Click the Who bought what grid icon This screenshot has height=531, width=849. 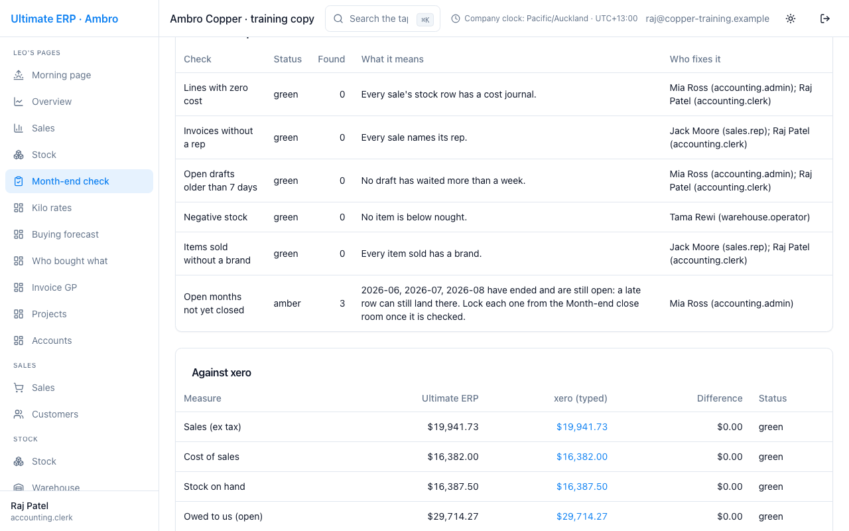19,261
